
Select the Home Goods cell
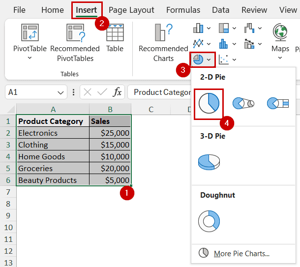coord(53,157)
